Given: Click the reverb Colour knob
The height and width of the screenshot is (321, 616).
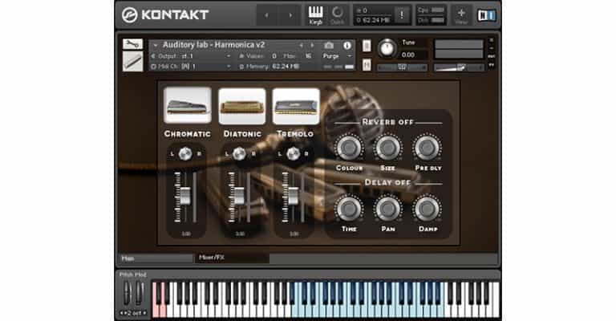Looking at the screenshot, I should pos(349,148).
